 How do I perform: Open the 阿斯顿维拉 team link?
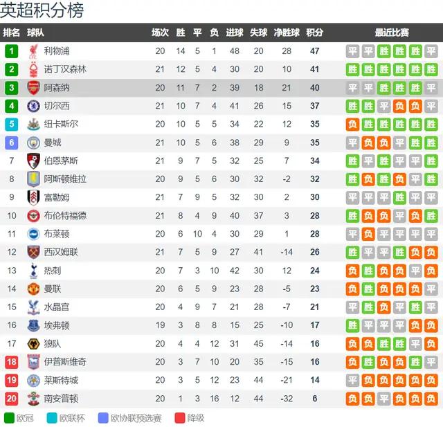(x=65, y=179)
